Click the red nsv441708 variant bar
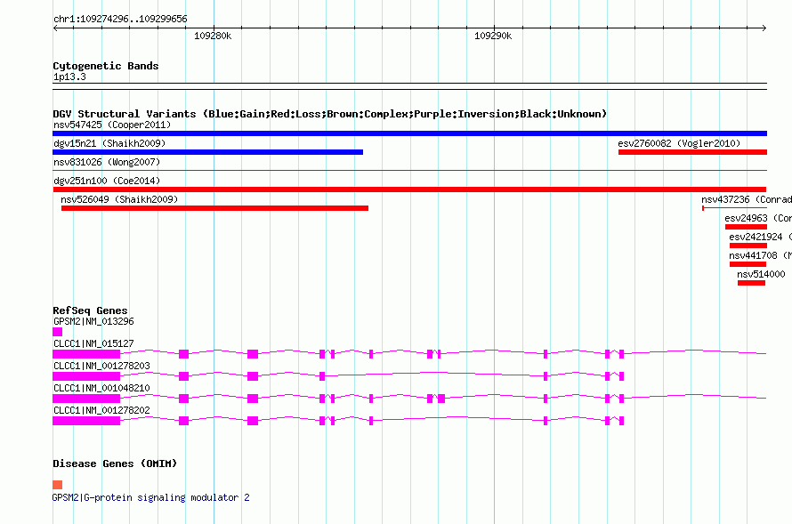Viewport: 792px width, 524px height. tap(748, 264)
